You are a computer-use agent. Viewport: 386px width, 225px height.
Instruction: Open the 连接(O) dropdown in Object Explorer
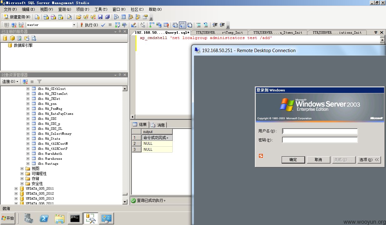[10, 81]
